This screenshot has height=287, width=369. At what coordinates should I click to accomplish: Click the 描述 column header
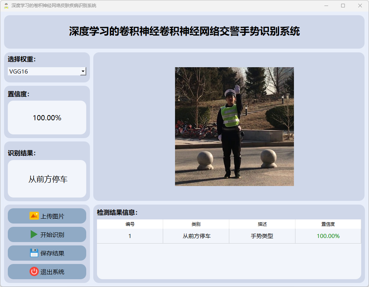click(x=262, y=224)
